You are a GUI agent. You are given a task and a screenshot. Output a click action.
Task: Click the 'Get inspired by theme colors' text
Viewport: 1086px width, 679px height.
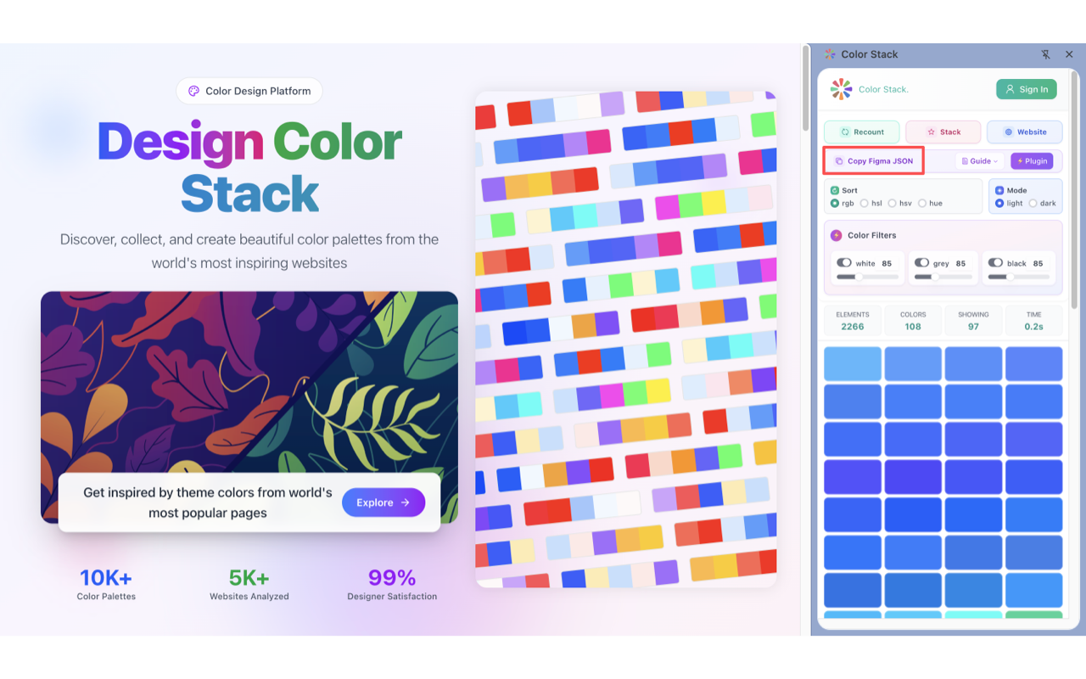coord(208,502)
